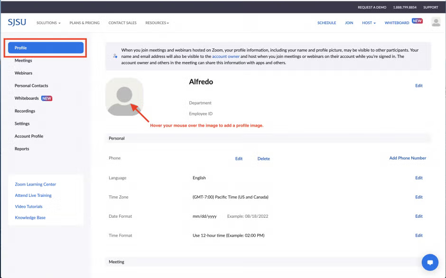Image resolution: width=446 pixels, height=278 pixels.
Task: Open the Host dropdown menu
Action: coord(369,23)
